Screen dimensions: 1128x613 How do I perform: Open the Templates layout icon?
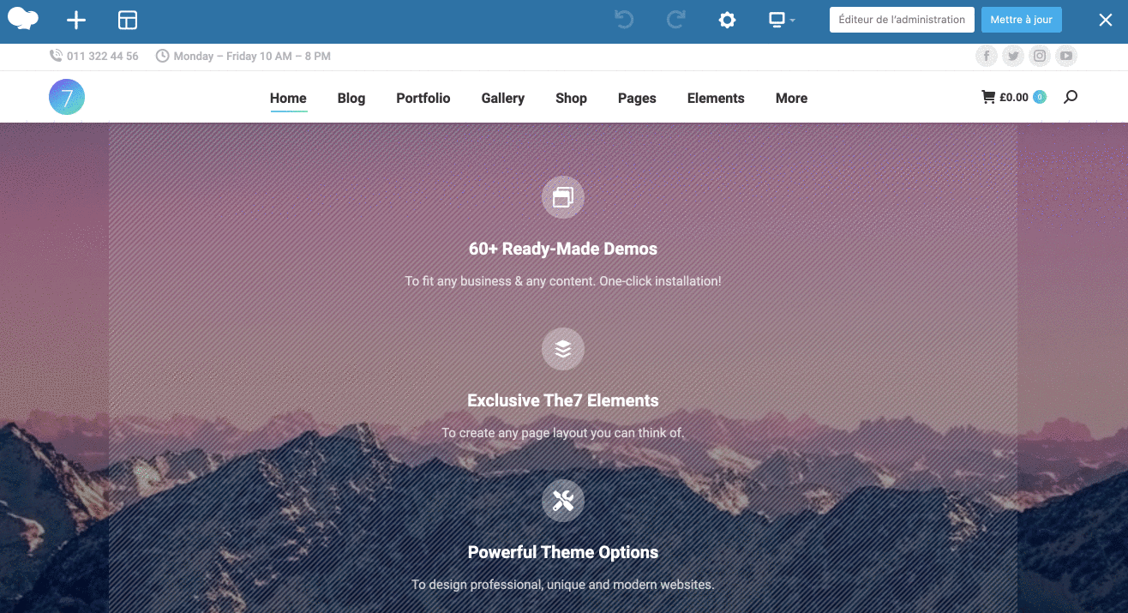pos(128,21)
